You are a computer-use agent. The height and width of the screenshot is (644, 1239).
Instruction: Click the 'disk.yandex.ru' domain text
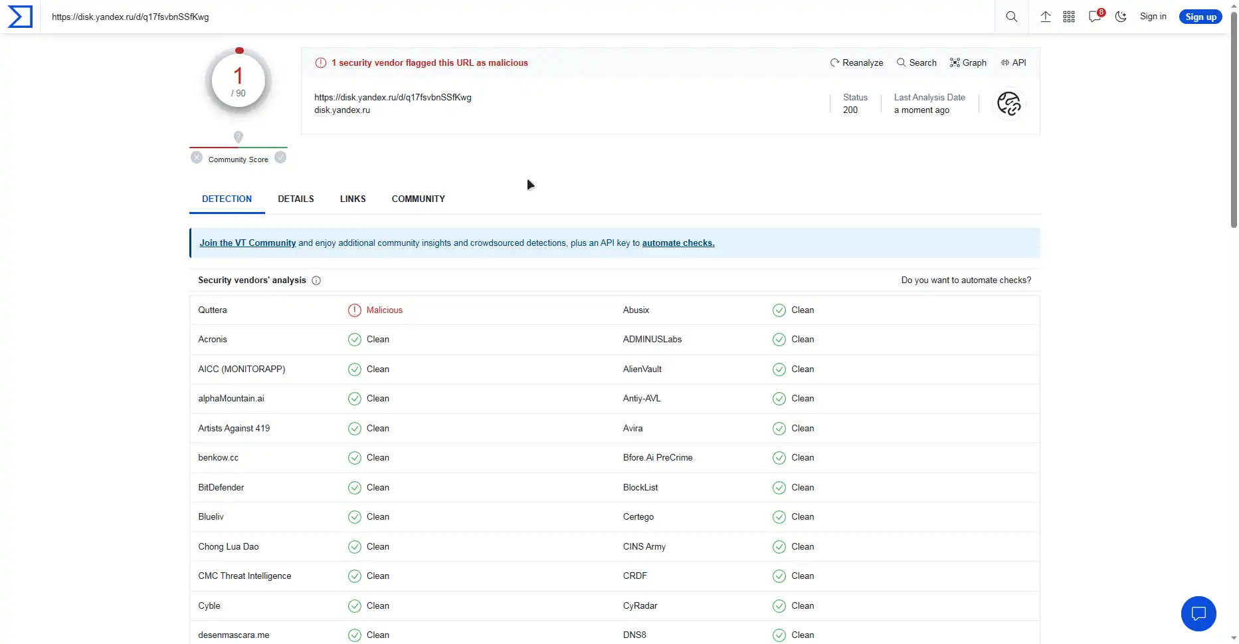tap(342, 110)
